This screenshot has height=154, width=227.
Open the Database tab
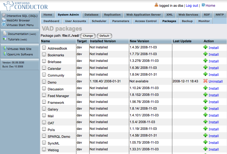[91, 15]
